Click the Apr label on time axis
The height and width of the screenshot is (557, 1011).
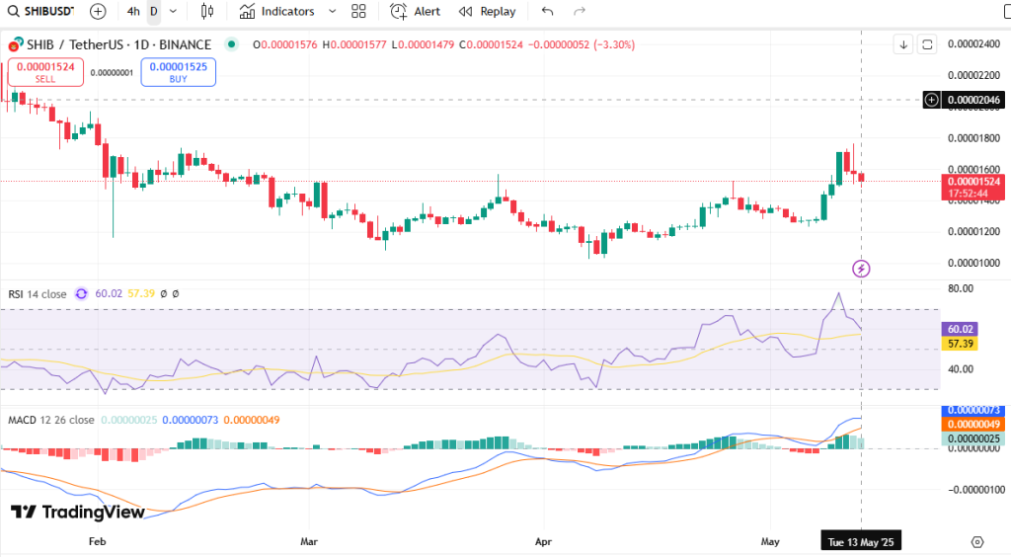point(544,541)
